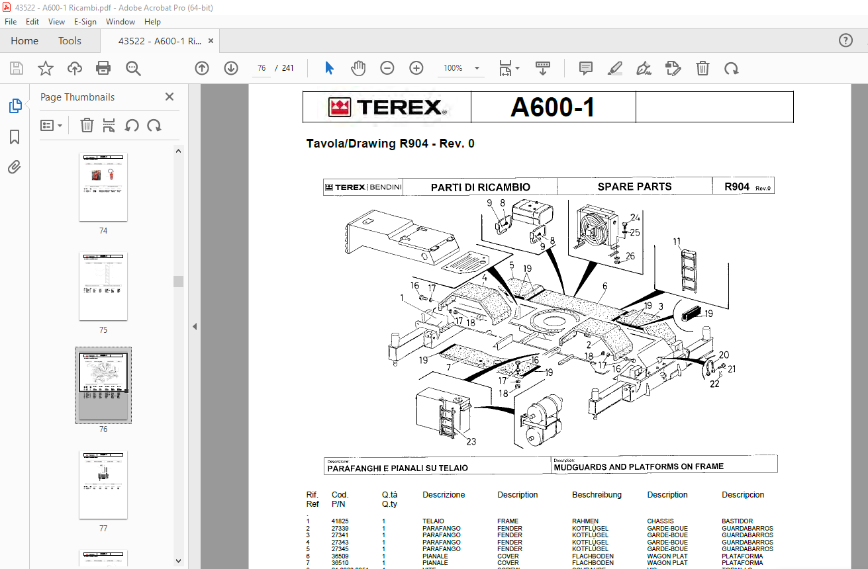Zoom out with the minus icon
This screenshot has width=868, height=569.
pyautogui.click(x=387, y=68)
